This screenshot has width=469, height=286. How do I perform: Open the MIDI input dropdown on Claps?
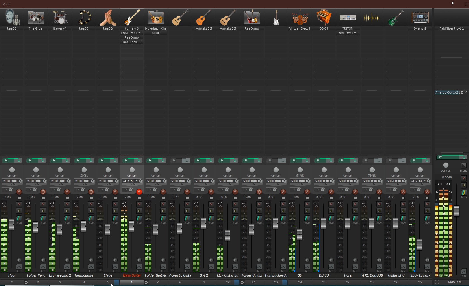coord(108,181)
